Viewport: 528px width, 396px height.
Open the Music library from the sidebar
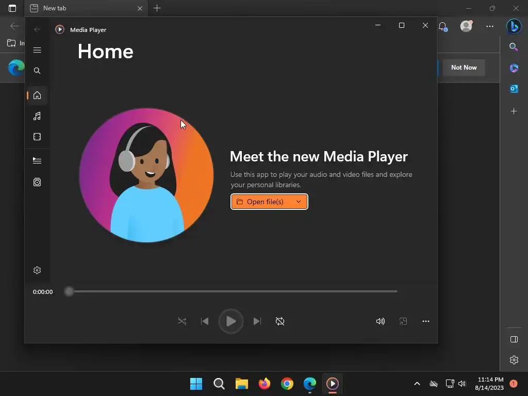pos(37,116)
